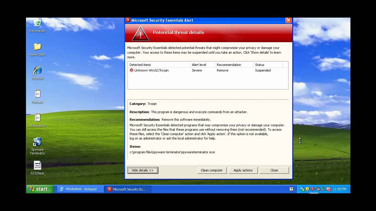Switch to MWAHAHA - Notepad taskbar button

click(81, 189)
